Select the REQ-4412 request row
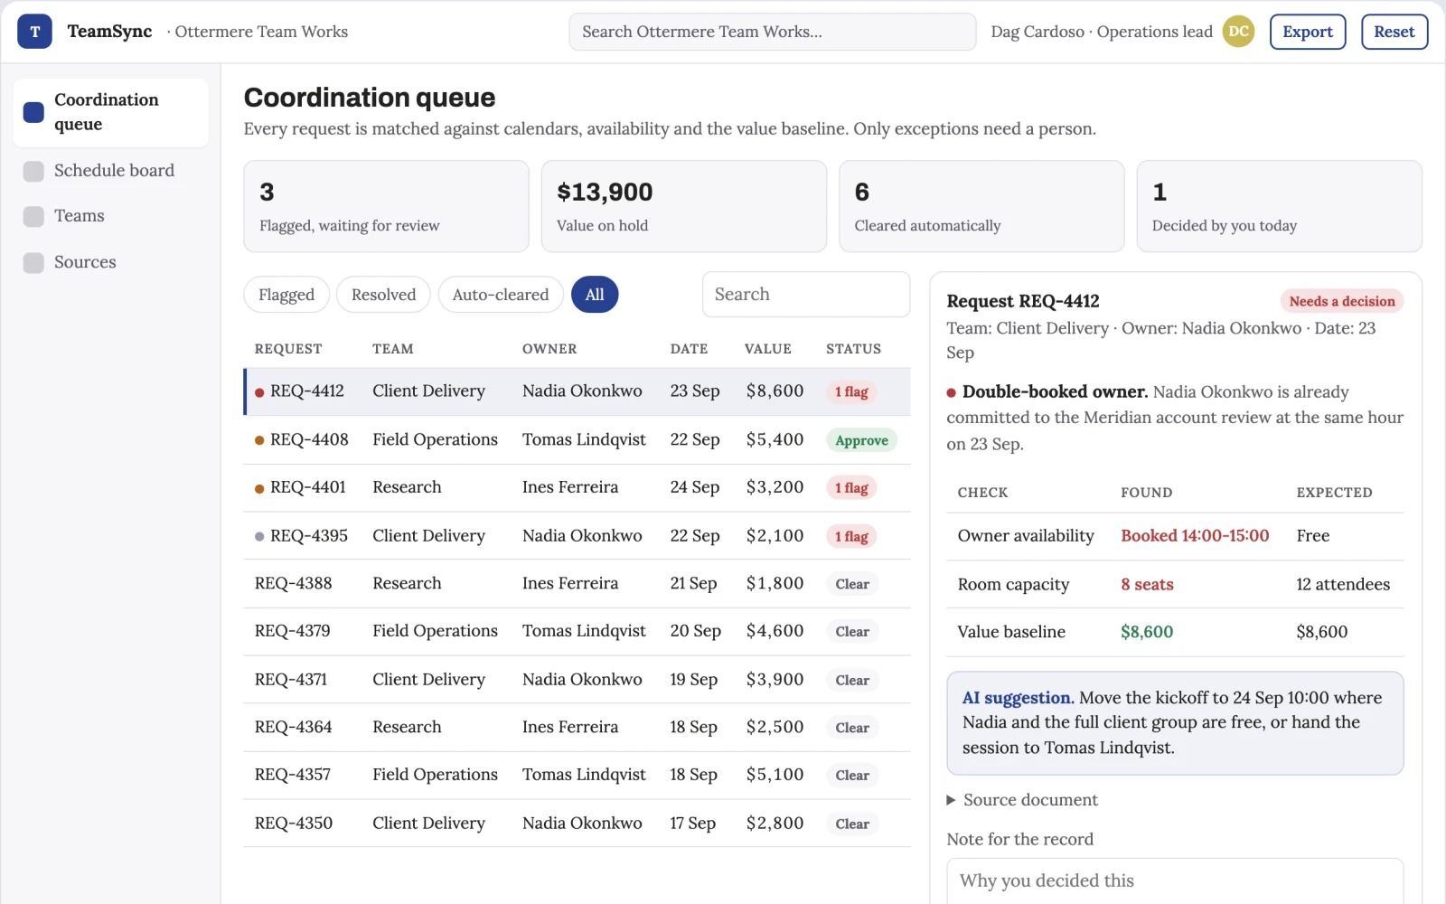The height and width of the screenshot is (904, 1446). pyautogui.click(x=577, y=391)
